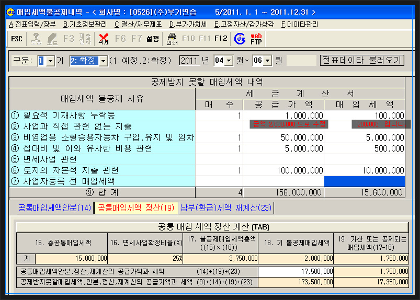Switch to 납부(환급)세액 재계산(23) tab
The width and height of the screenshot is (420, 300).
(226, 208)
